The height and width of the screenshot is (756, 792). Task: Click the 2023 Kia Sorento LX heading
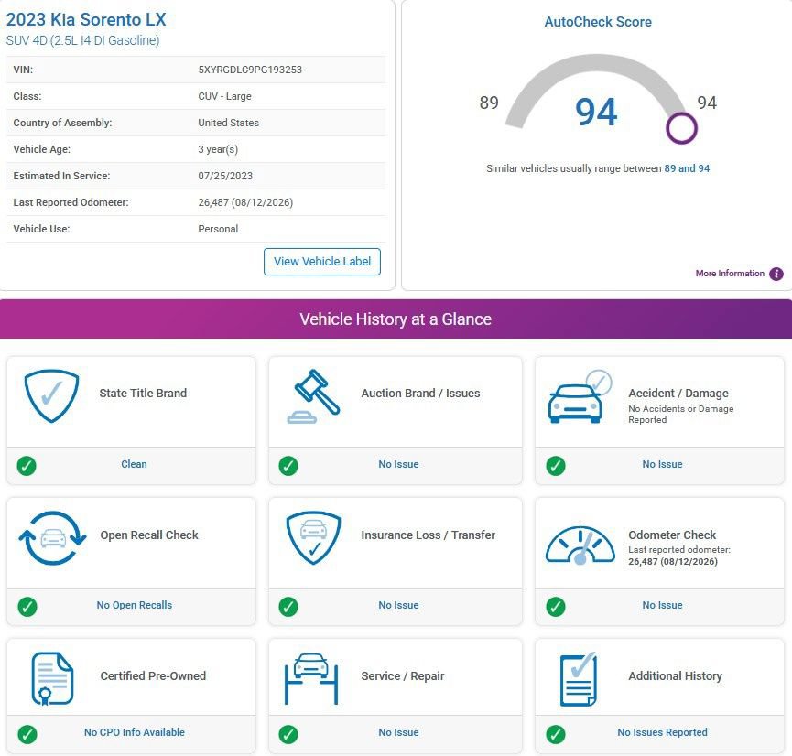coord(86,20)
